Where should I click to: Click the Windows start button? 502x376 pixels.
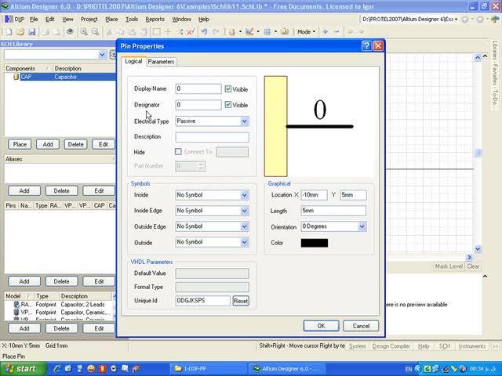pyautogui.click(x=23, y=369)
